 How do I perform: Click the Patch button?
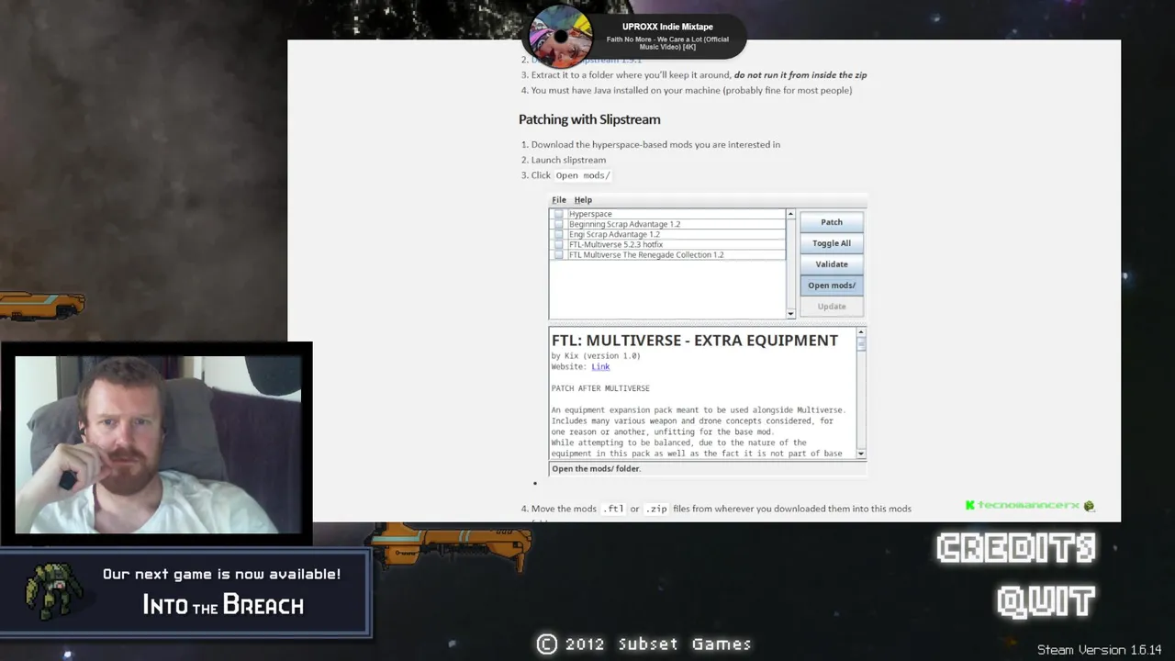point(832,222)
